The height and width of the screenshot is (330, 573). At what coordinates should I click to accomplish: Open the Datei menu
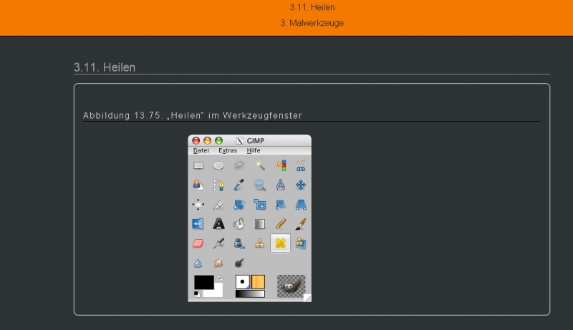coord(201,150)
